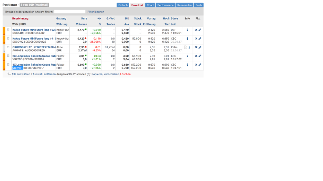Remove the 4X Long Index Cocoa position
Screen dimensions: 323x181
tap(196, 65)
